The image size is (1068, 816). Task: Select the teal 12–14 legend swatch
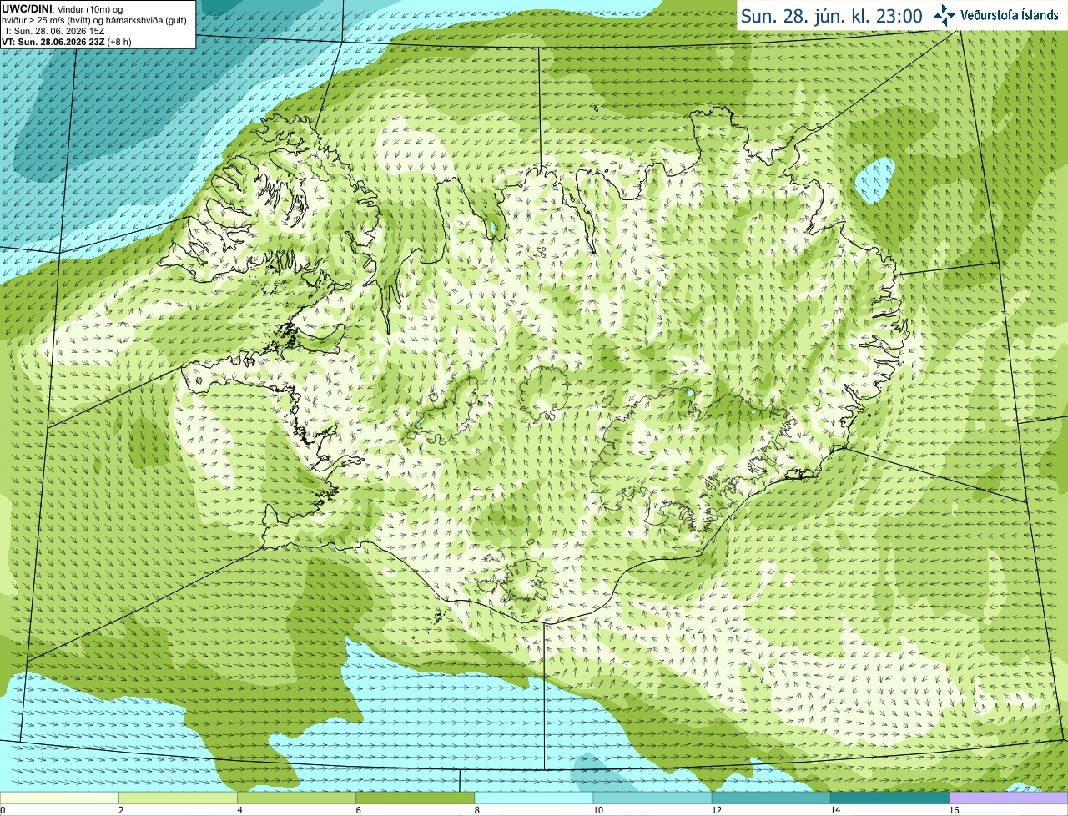pyautogui.click(x=771, y=798)
